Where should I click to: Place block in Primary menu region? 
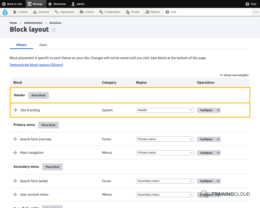pyautogui.click(x=48, y=125)
